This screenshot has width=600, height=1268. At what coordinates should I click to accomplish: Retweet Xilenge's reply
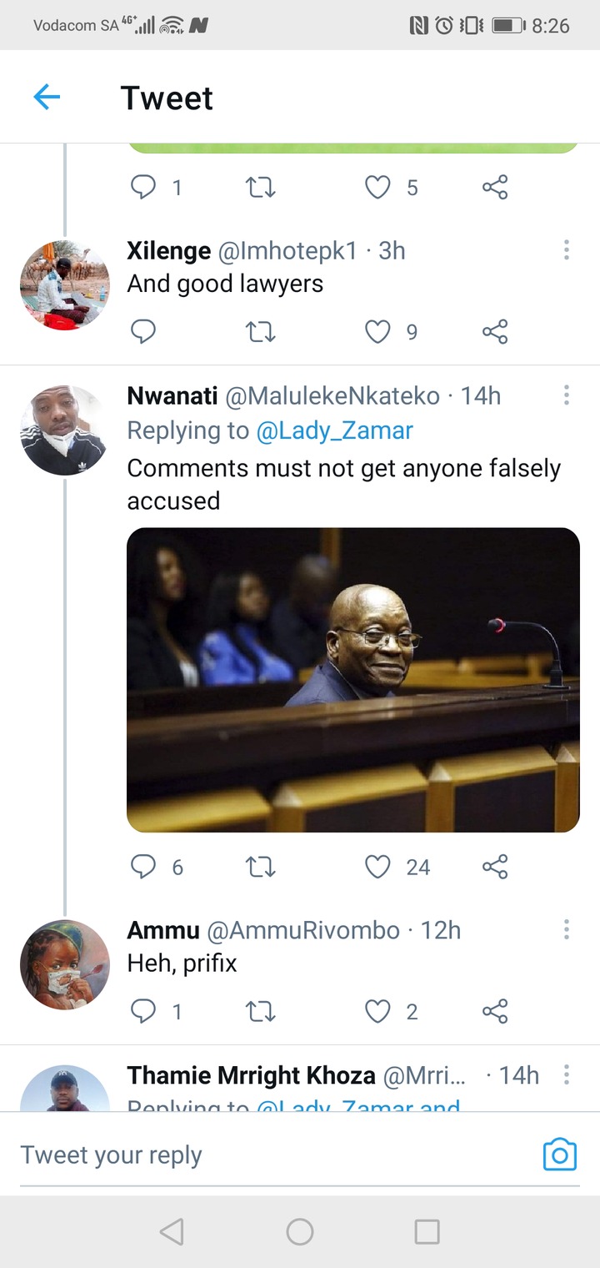pos(262,333)
